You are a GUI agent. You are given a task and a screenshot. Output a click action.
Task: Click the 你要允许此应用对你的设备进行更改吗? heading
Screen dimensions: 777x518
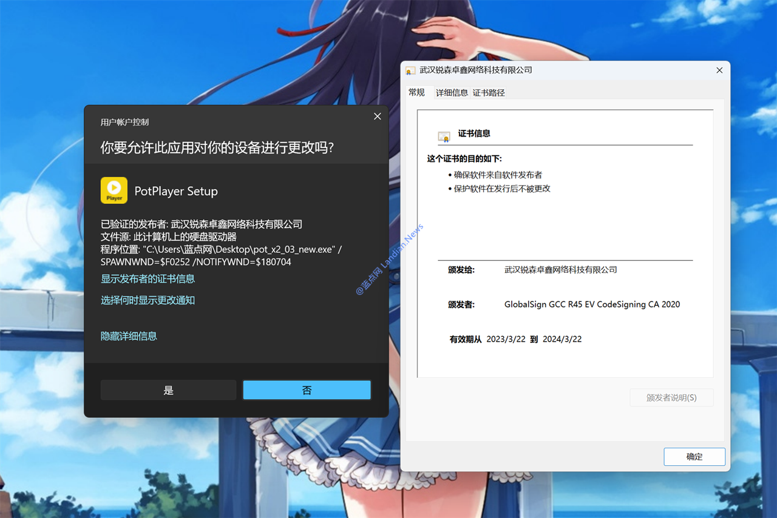pos(217,147)
